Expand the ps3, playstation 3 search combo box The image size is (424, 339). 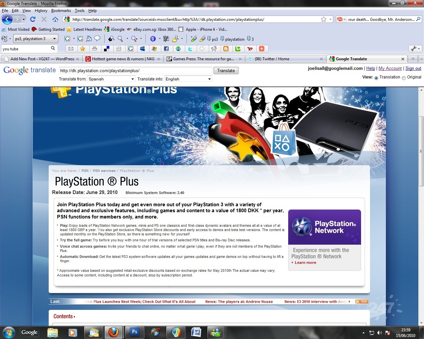(x=54, y=39)
